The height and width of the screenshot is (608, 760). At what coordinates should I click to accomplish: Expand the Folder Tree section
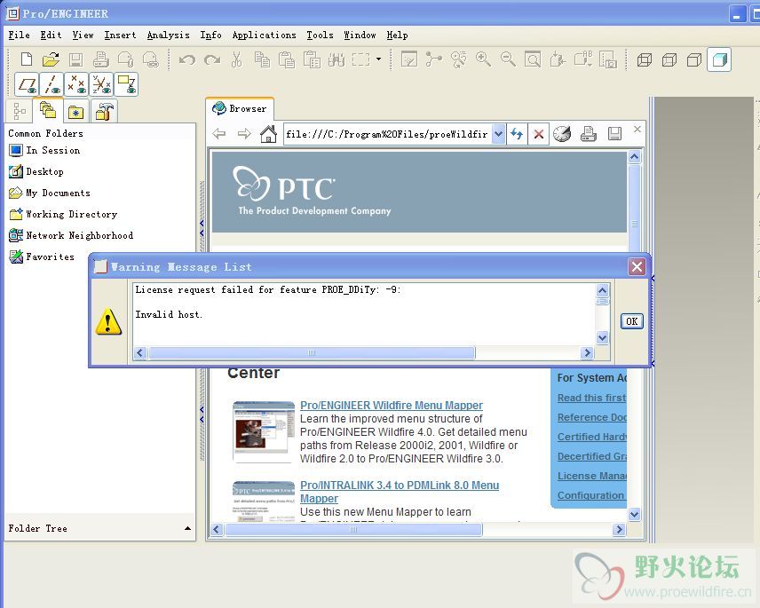point(187,528)
